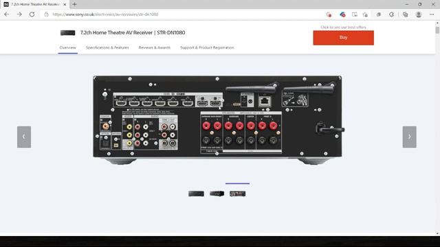This screenshot has height=247, width=440.
Task: Switch to the Overview tab
Action: pos(67,47)
